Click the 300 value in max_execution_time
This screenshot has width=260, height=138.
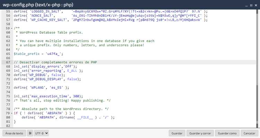[x=76, y=96]
